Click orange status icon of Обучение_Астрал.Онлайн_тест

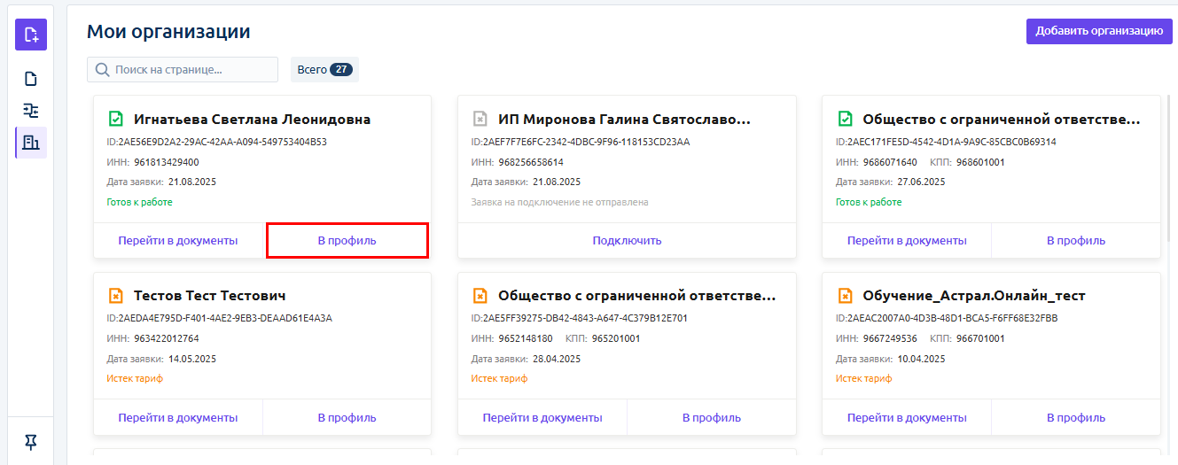point(845,295)
